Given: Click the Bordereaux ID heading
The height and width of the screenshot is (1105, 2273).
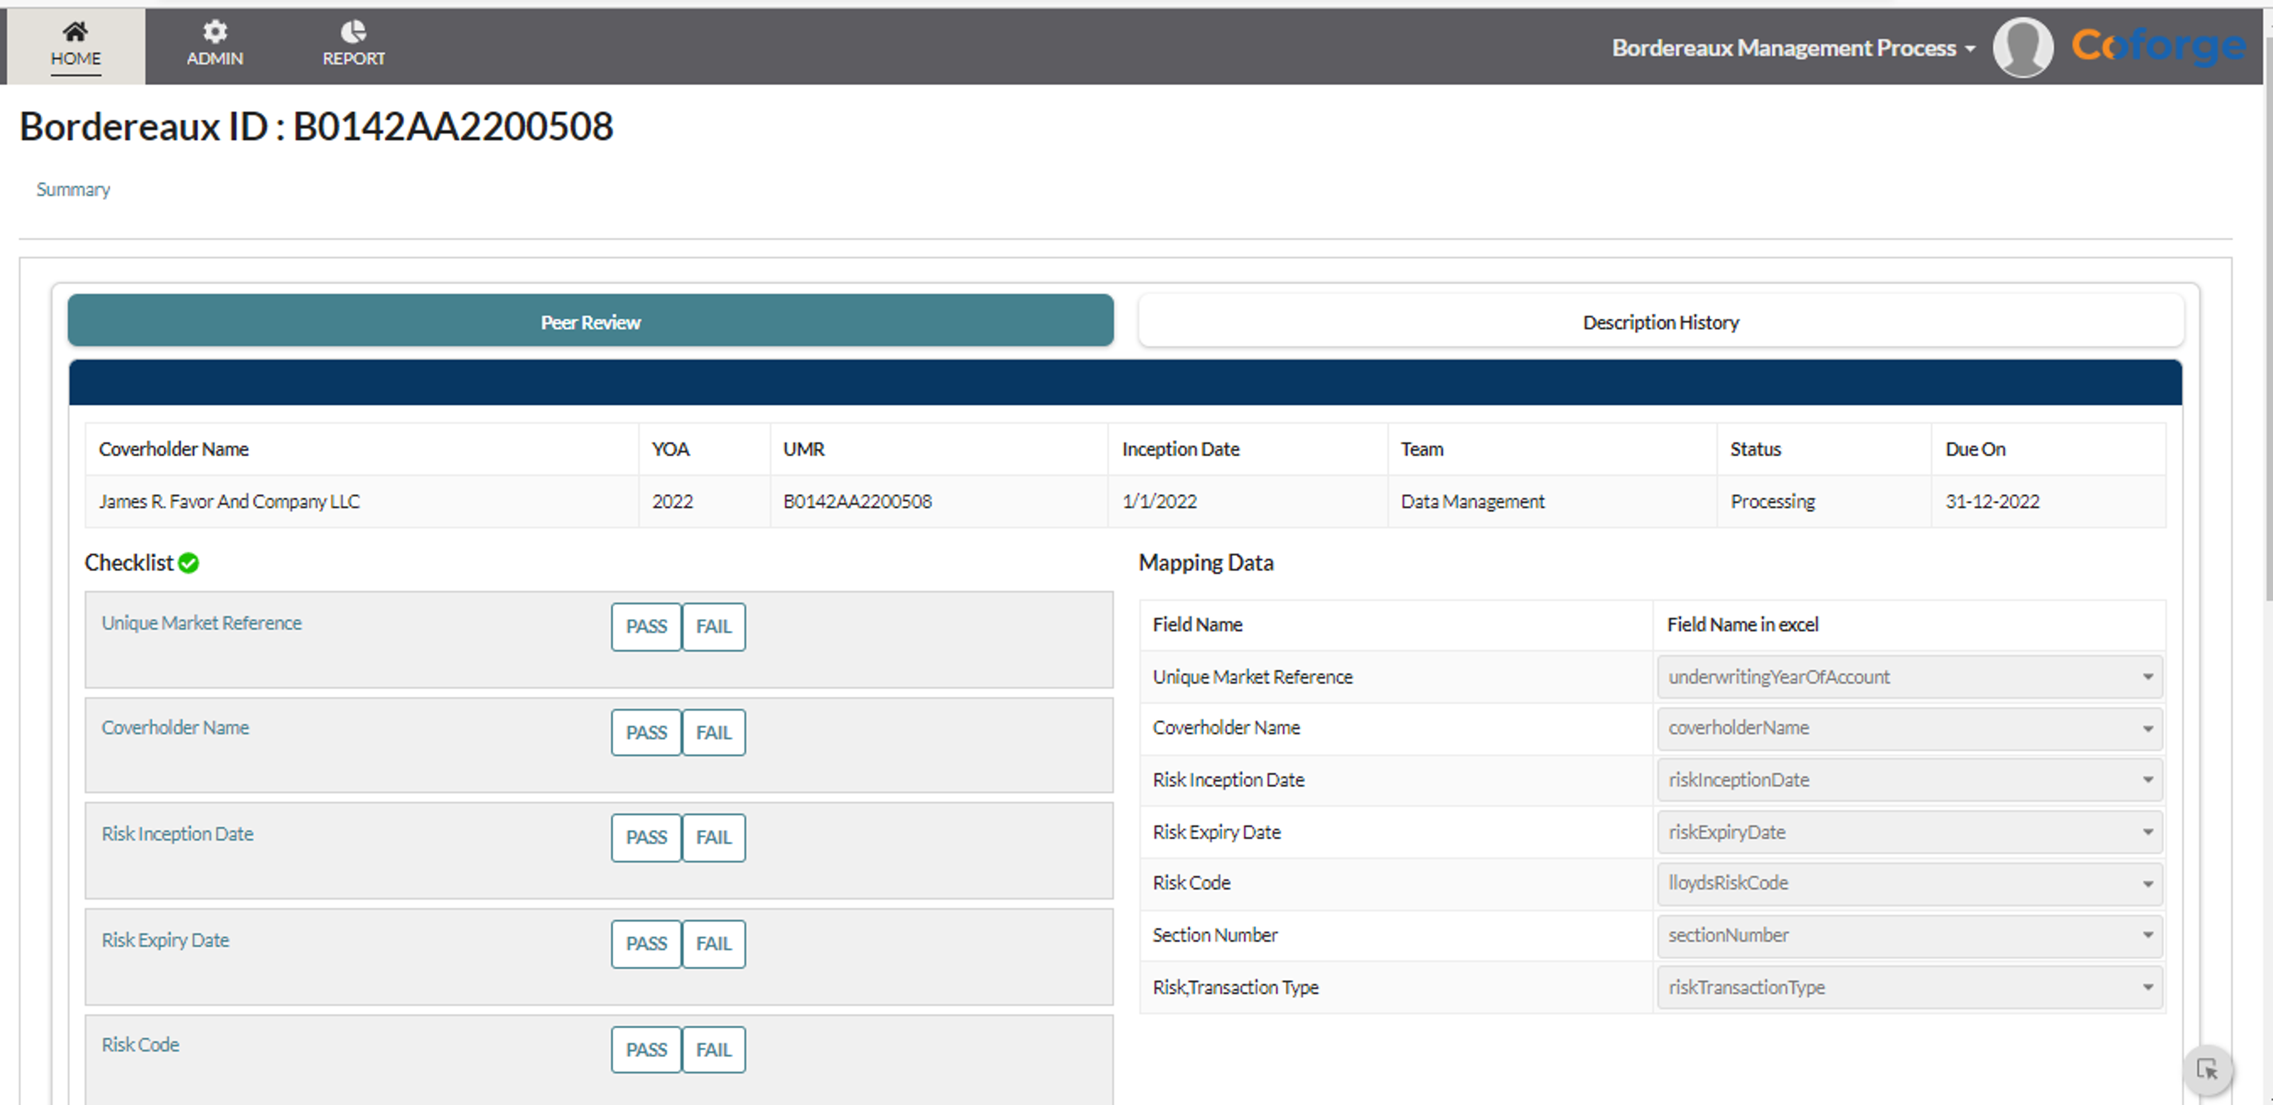Looking at the screenshot, I should coord(316,126).
